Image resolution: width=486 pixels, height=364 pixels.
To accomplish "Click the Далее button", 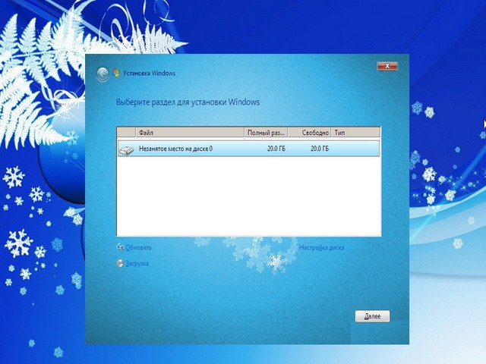I will coord(372,316).
